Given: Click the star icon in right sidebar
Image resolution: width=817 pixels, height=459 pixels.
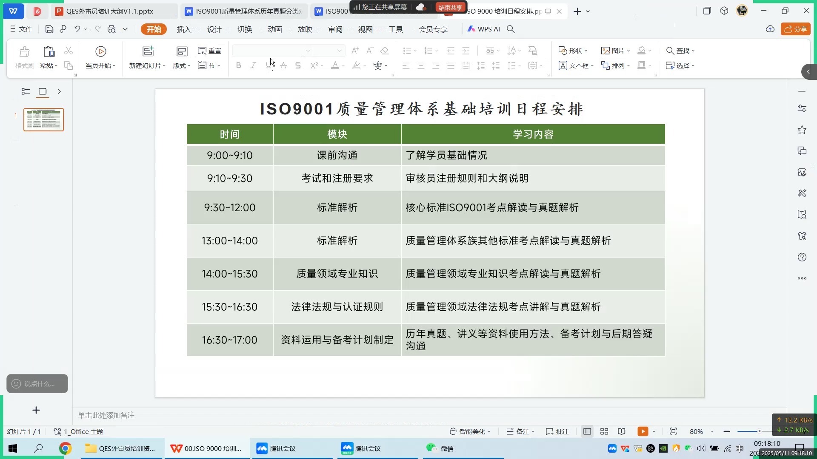Looking at the screenshot, I should [802, 130].
